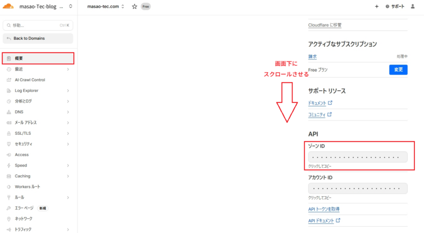Open the plus add menu icon
424x233 pixels.
377,6
